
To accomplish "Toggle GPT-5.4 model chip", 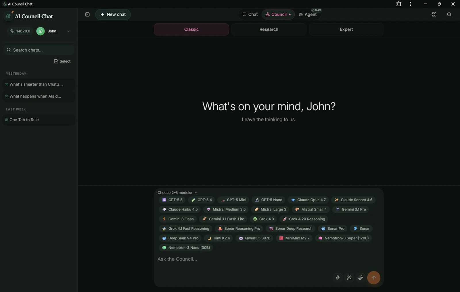I will [x=201, y=200].
